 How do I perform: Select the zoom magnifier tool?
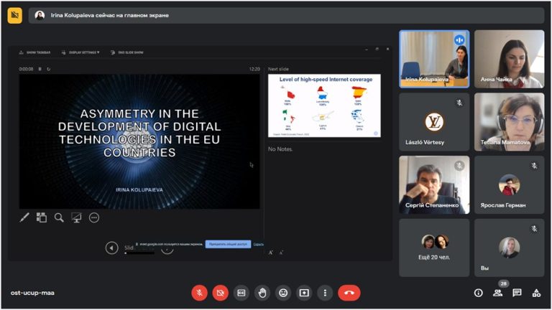[x=59, y=218]
